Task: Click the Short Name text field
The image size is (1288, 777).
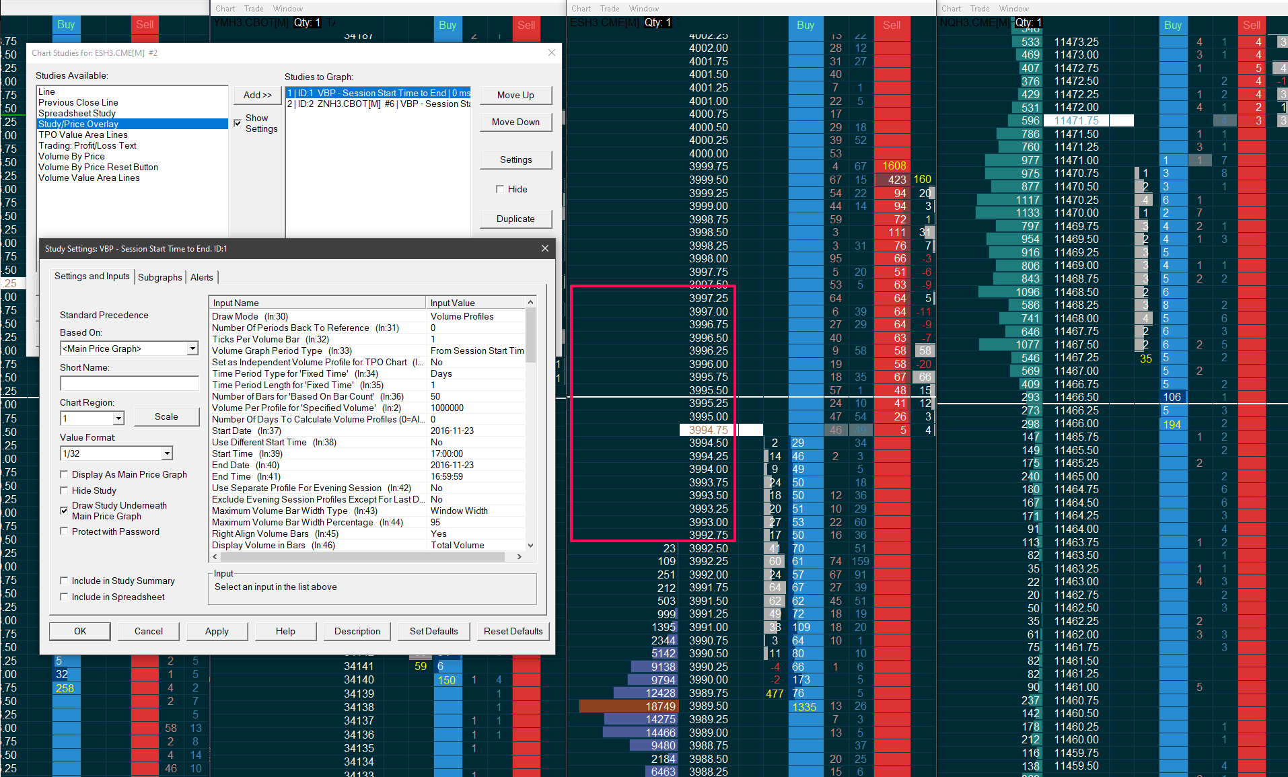Action: pos(129,383)
